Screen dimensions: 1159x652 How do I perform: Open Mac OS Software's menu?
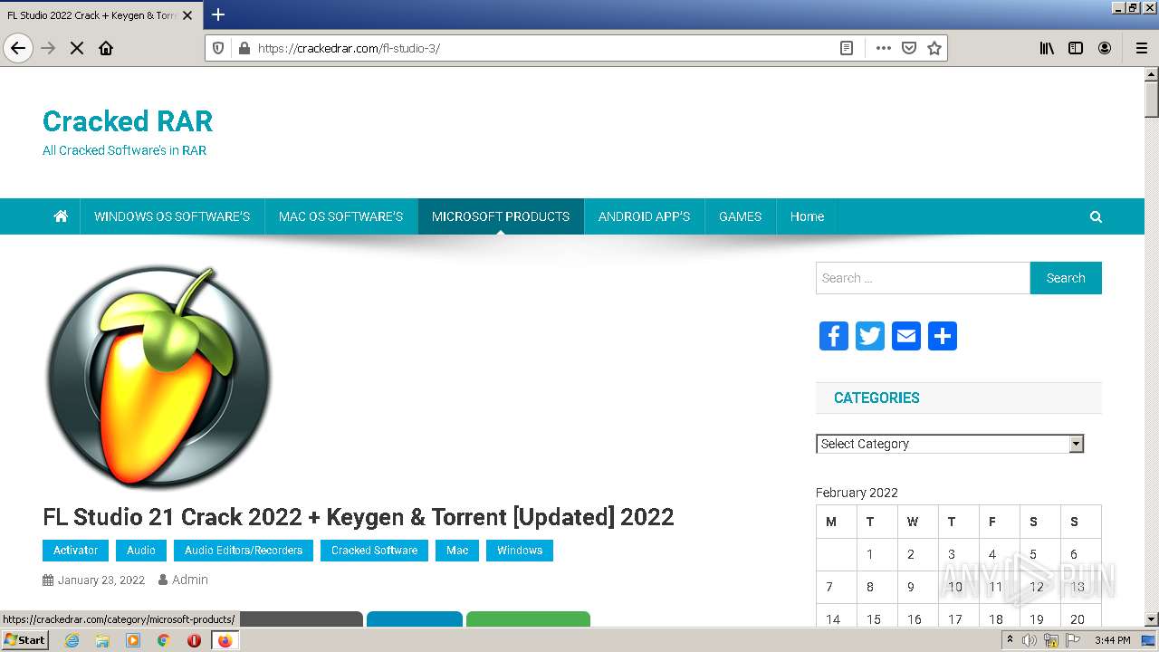340,216
